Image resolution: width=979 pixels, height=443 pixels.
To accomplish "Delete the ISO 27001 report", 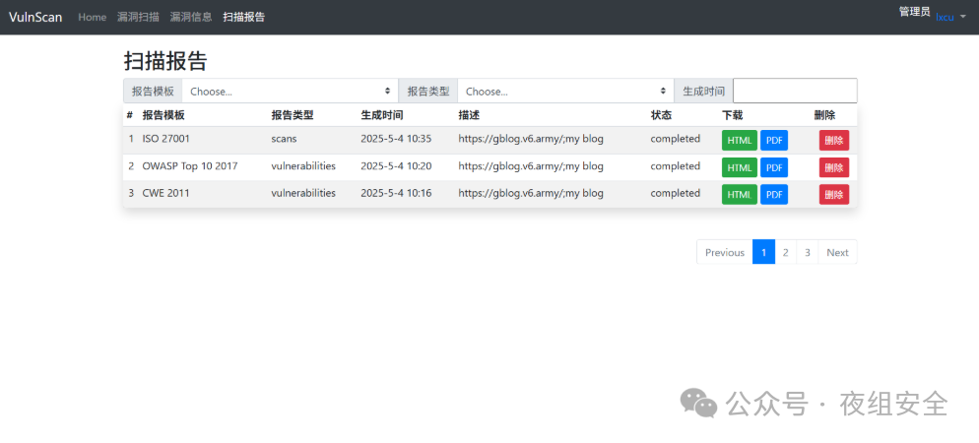I will 834,141.
